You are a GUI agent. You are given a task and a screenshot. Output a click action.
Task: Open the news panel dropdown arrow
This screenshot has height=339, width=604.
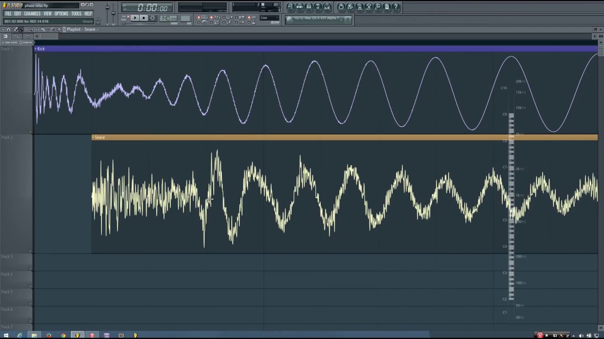coord(340,19)
